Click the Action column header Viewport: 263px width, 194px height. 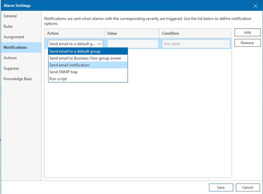[x=74, y=33]
